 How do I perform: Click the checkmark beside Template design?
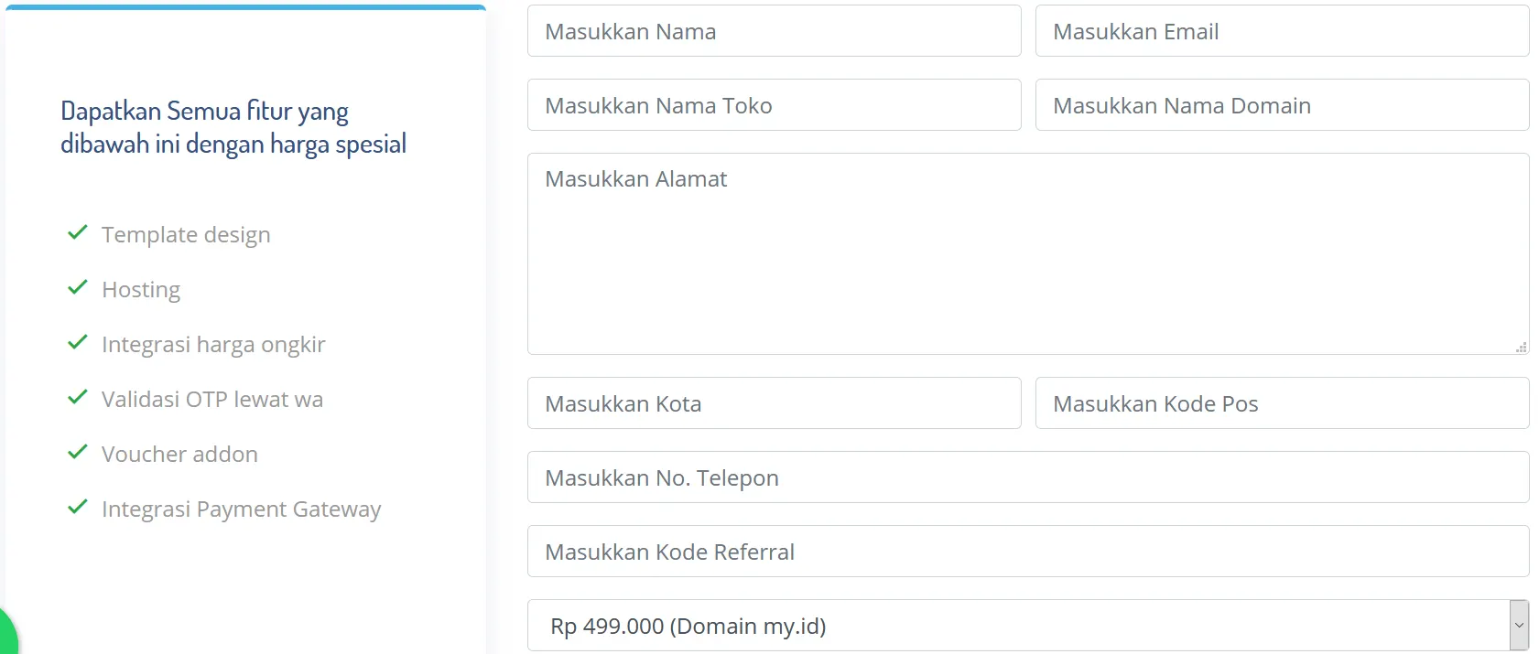(x=78, y=233)
